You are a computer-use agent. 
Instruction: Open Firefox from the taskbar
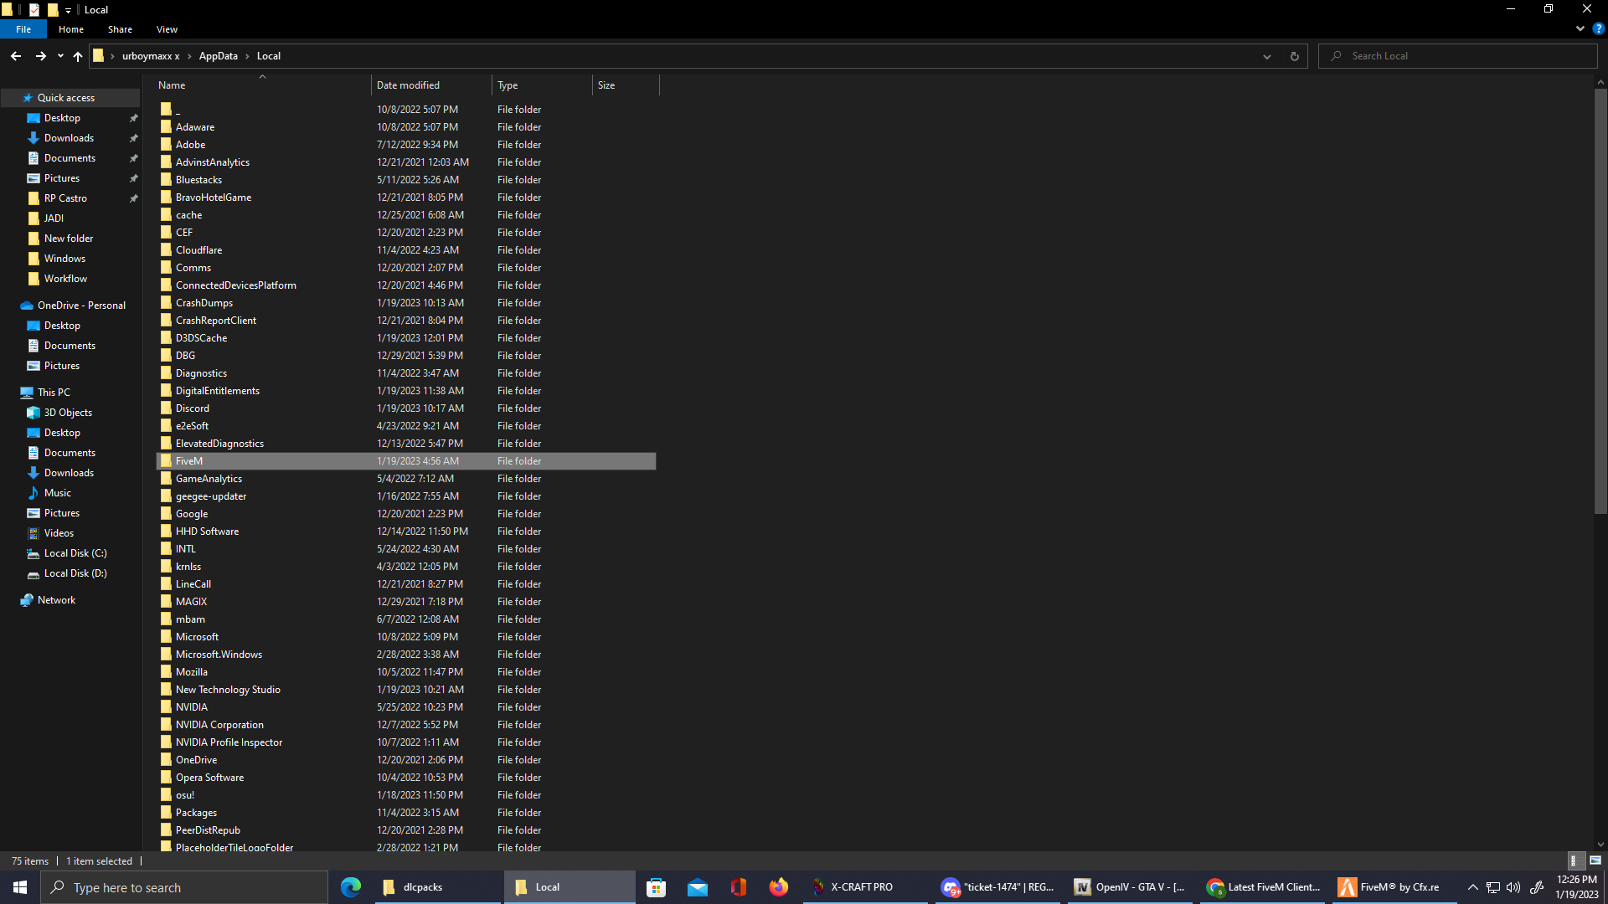778,887
